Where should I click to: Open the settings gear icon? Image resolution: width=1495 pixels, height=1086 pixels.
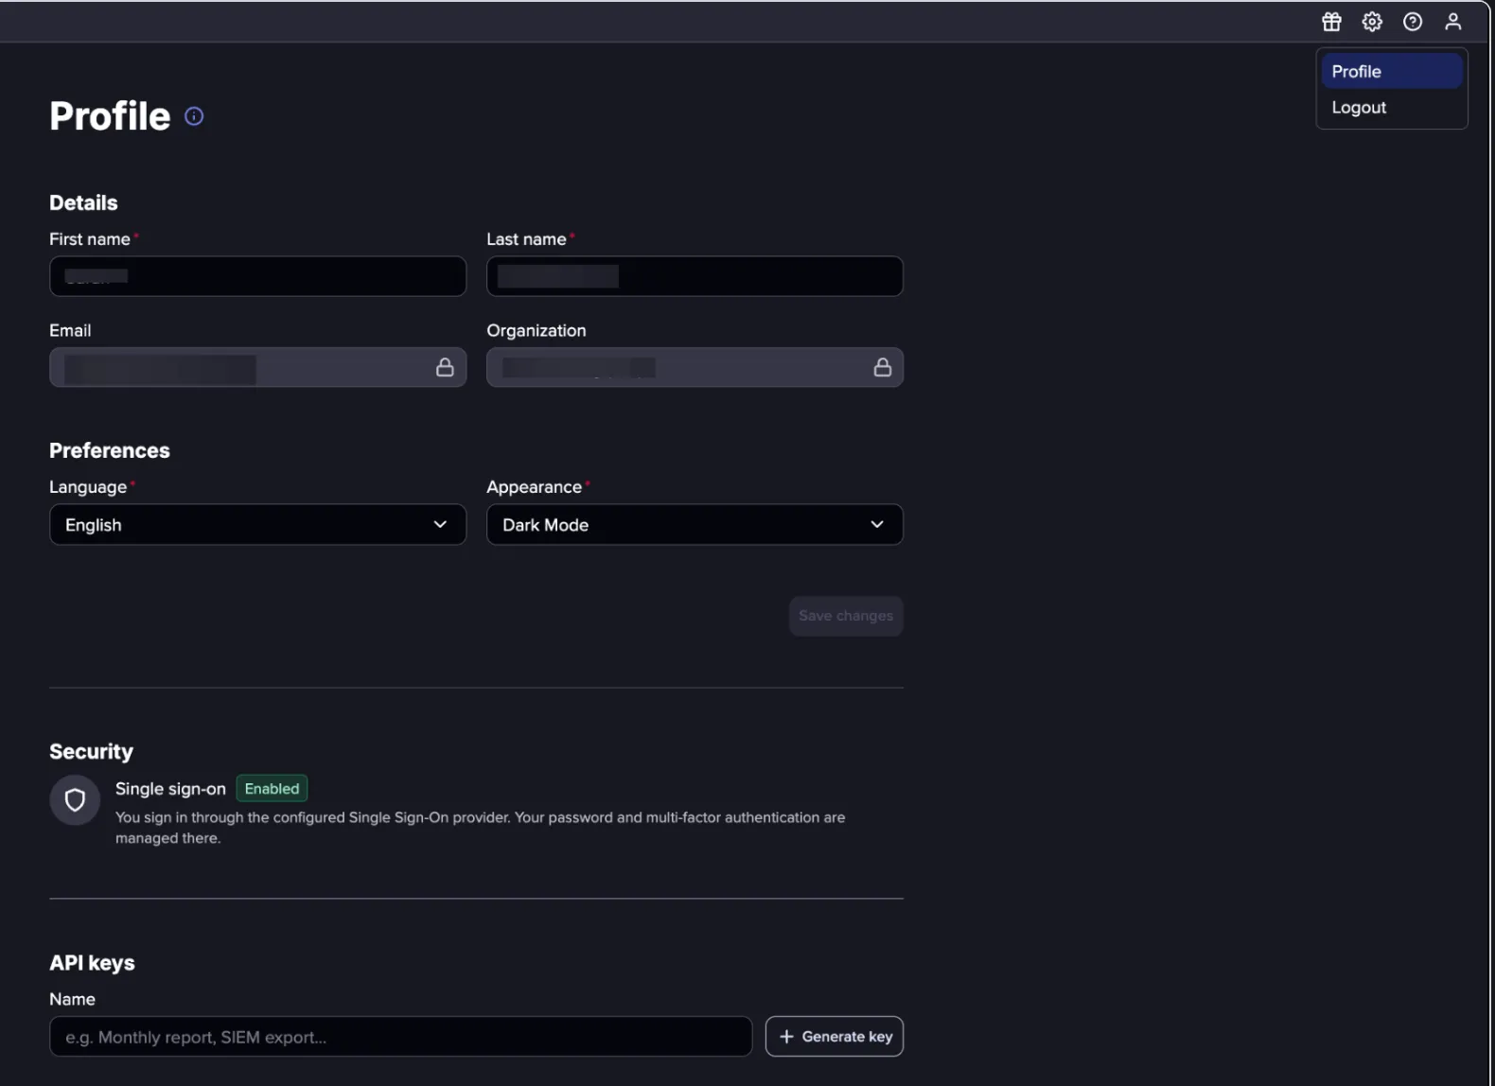[x=1372, y=22]
